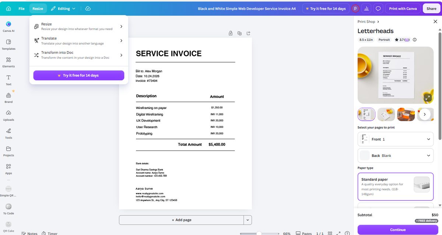The image size is (442, 235).
Task: Enter fullscreen present mode
Action: 338,234
